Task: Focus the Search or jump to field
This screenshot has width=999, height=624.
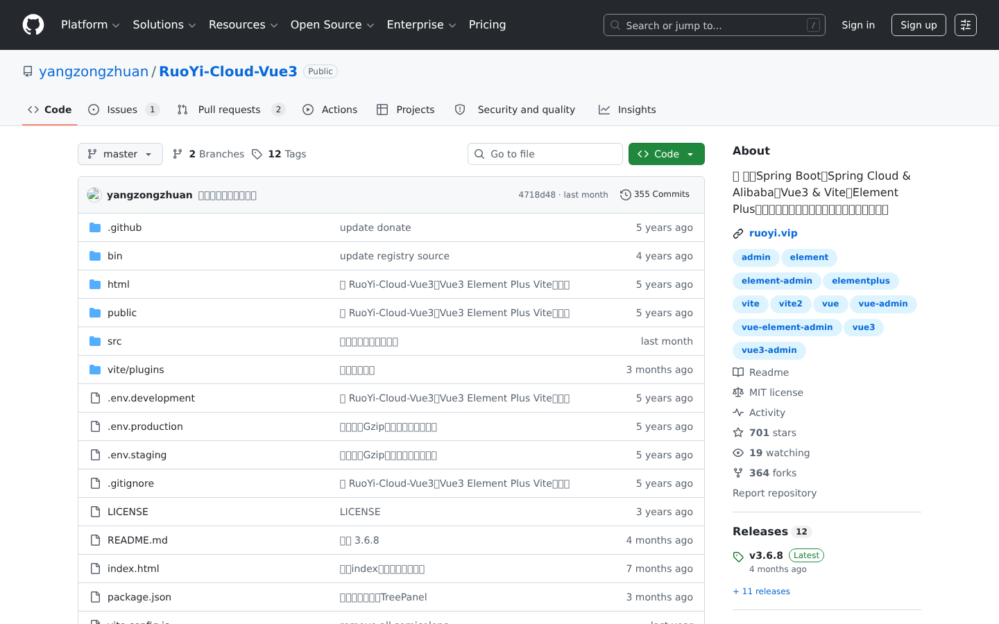Action: [x=714, y=25]
